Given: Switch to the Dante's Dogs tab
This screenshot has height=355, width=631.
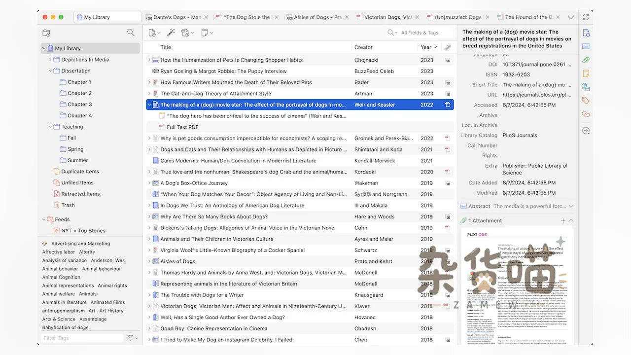Looking at the screenshot, I should pyautogui.click(x=177, y=17).
